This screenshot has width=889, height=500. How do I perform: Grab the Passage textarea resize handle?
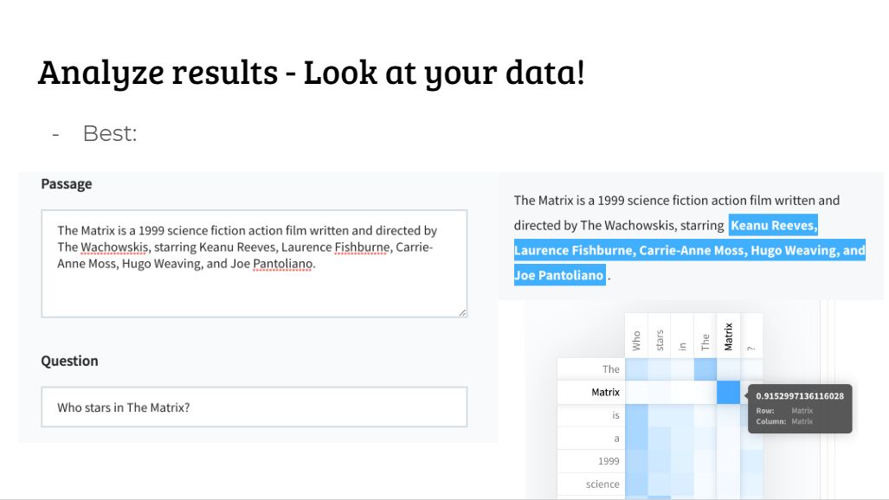(462, 312)
